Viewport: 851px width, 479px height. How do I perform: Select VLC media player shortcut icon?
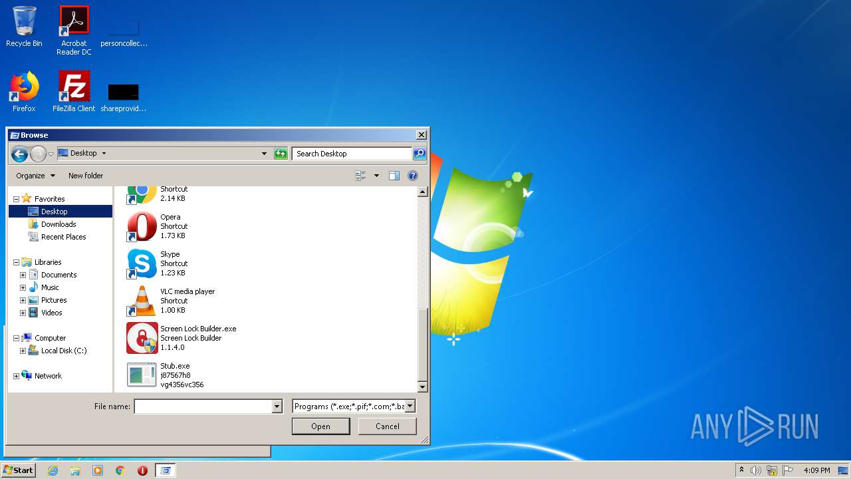142,301
